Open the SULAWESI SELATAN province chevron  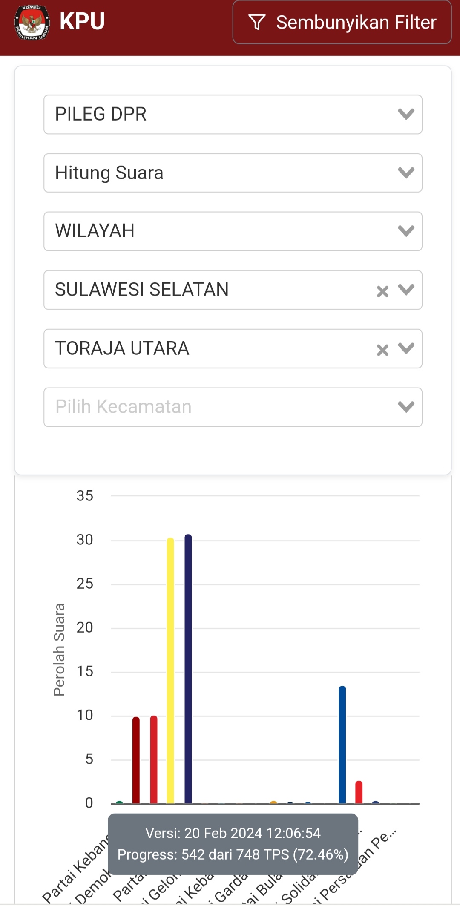tap(406, 290)
